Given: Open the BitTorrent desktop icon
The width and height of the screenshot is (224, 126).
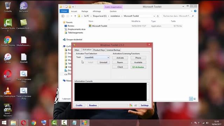Looking at the screenshot, I should pos(23,7).
